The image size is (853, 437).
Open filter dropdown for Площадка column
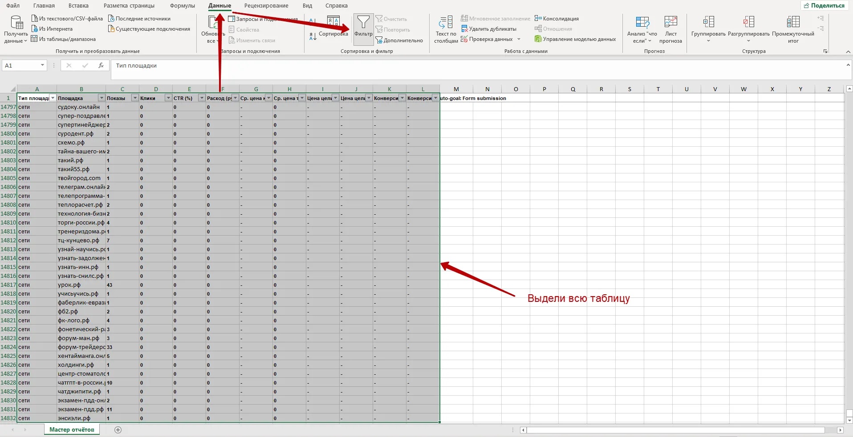click(102, 98)
